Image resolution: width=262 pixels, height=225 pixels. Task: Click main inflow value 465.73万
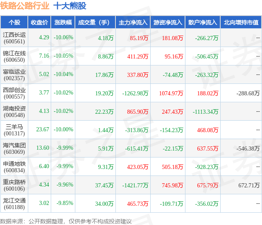pos(138,204)
